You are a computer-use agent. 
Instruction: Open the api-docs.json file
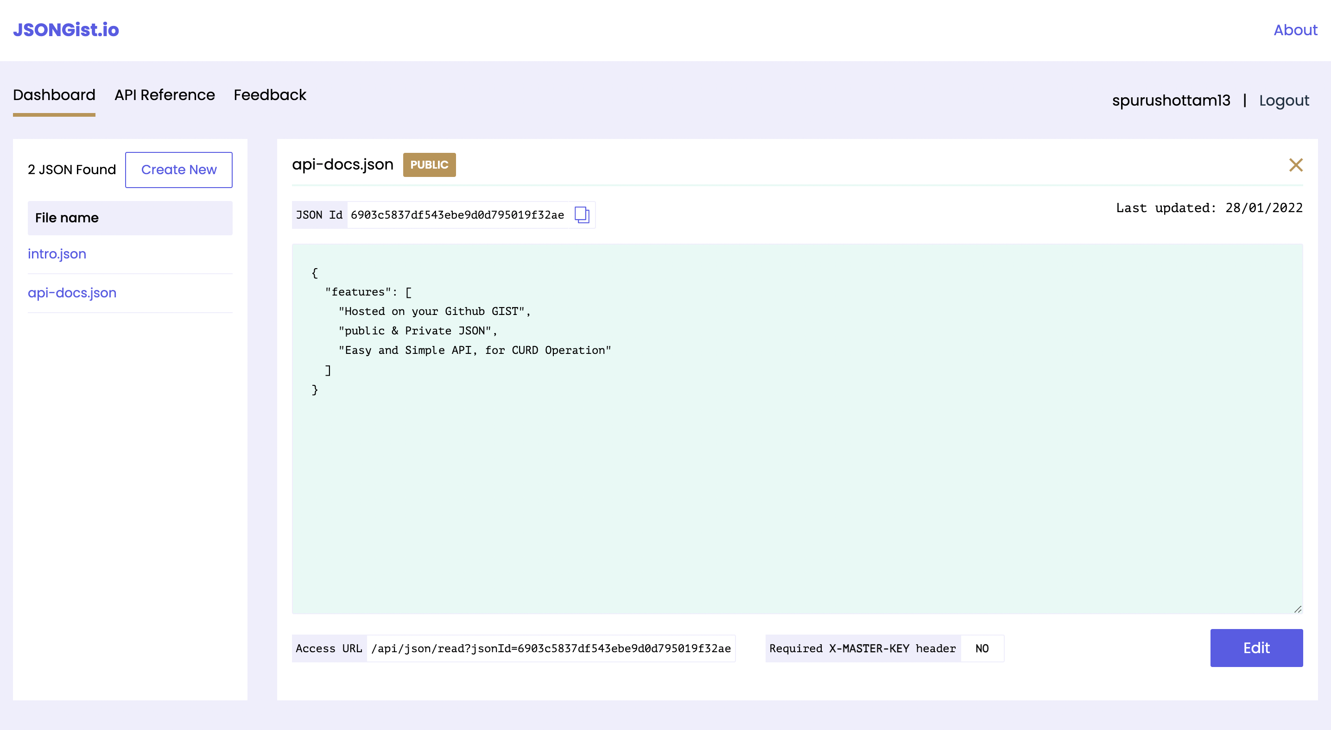point(72,293)
